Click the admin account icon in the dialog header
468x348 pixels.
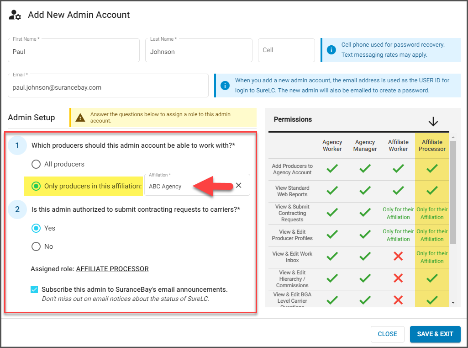(15, 15)
